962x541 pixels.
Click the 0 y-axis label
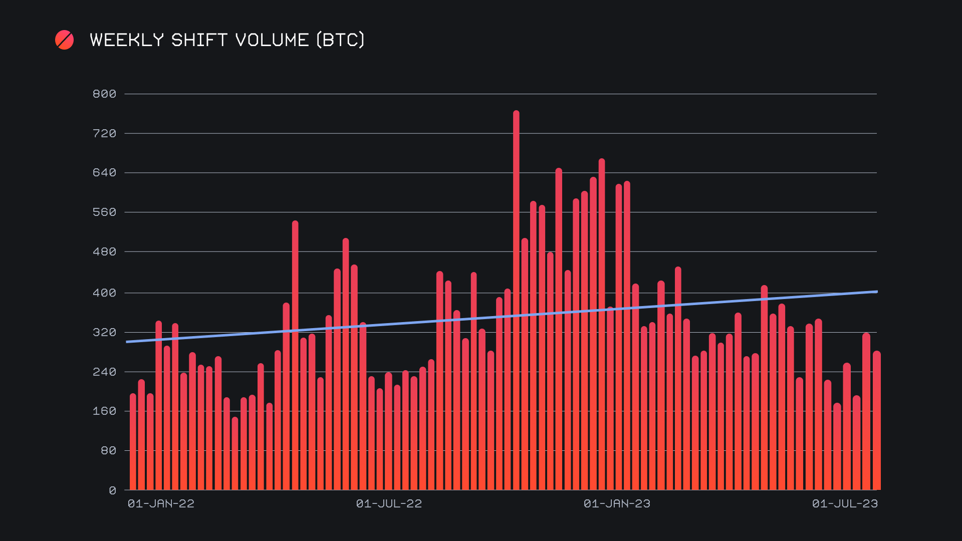112,490
